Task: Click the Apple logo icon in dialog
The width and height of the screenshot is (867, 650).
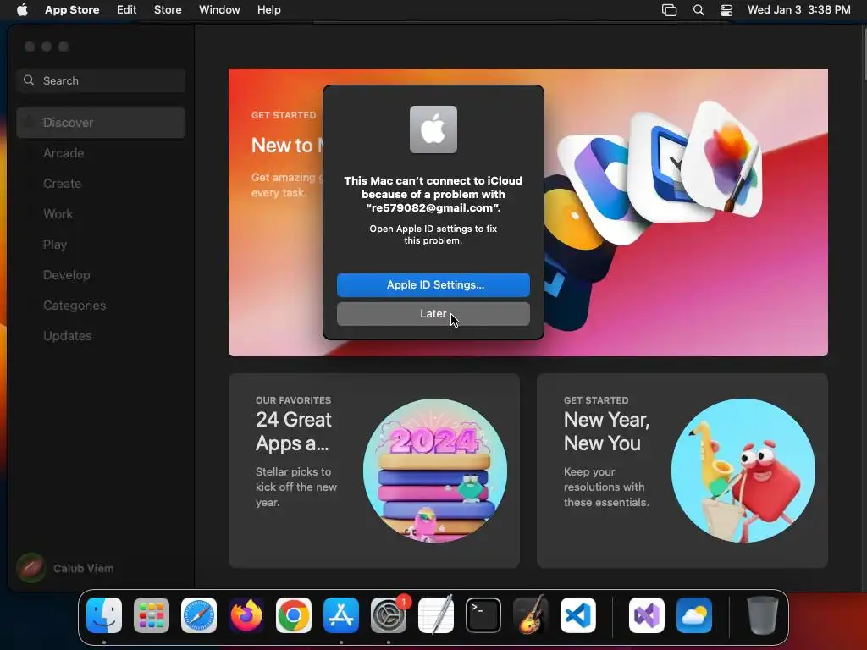Action: pyautogui.click(x=433, y=129)
